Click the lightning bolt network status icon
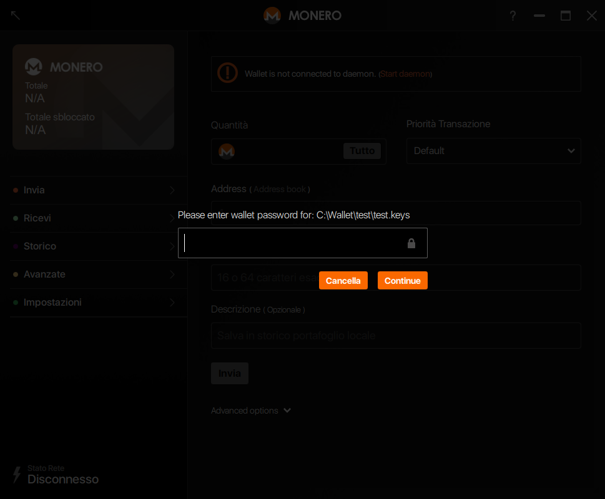 pos(17,475)
